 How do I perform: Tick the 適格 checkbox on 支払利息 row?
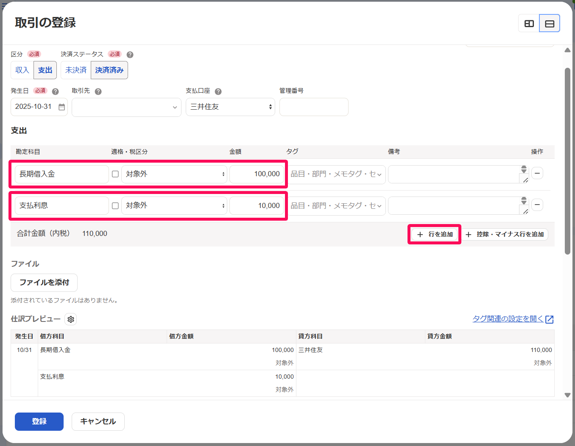coord(115,206)
